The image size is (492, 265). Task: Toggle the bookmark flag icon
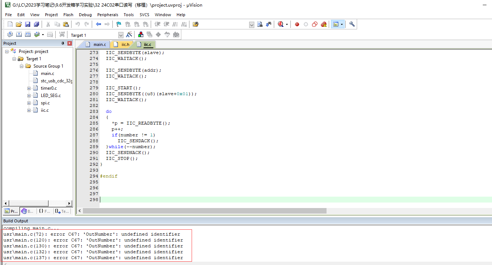(118, 24)
